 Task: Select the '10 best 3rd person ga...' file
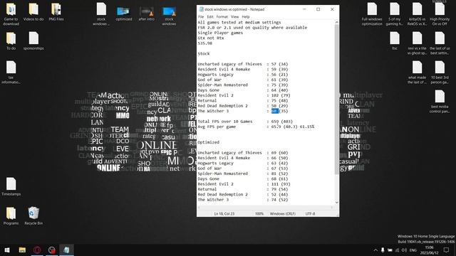[x=440, y=73]
